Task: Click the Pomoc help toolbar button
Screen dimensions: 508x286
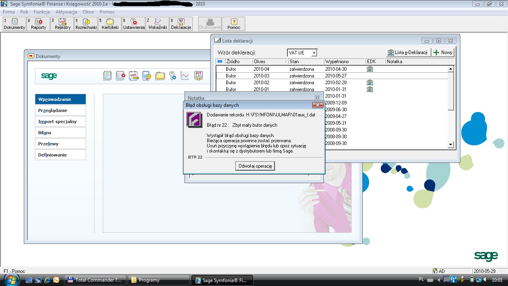Action: [x=234, y=24]
